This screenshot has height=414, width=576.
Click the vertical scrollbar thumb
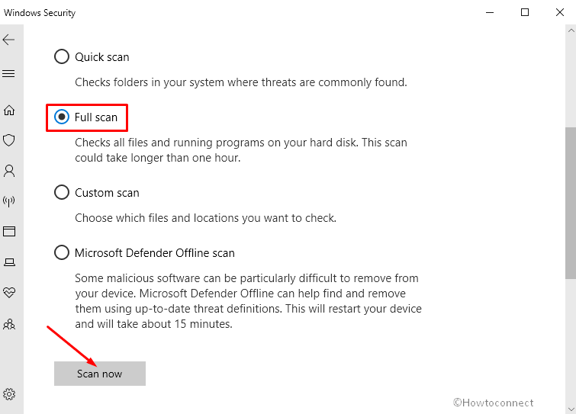(571, 203)
